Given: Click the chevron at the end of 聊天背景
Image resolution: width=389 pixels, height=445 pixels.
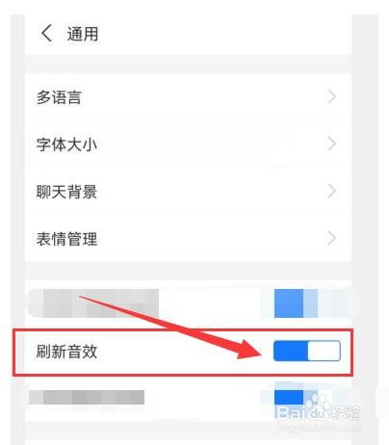Looking at the screenshot, I should (x=331, y=192).
